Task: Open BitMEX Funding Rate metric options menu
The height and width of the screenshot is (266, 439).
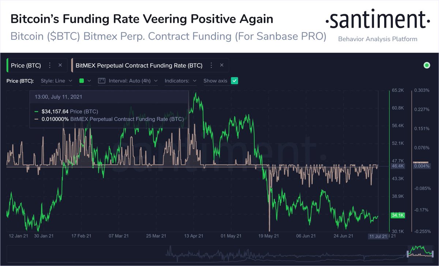Action: pyautogui.click(x=211, y=66)
